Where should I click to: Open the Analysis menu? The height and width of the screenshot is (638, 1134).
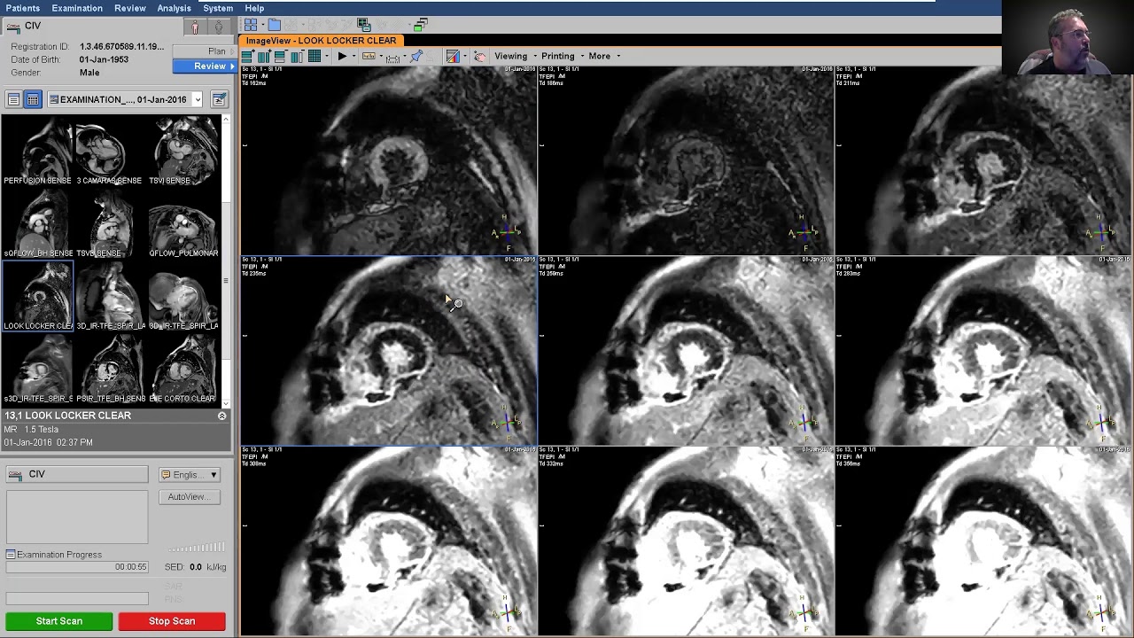click(174, 8)
